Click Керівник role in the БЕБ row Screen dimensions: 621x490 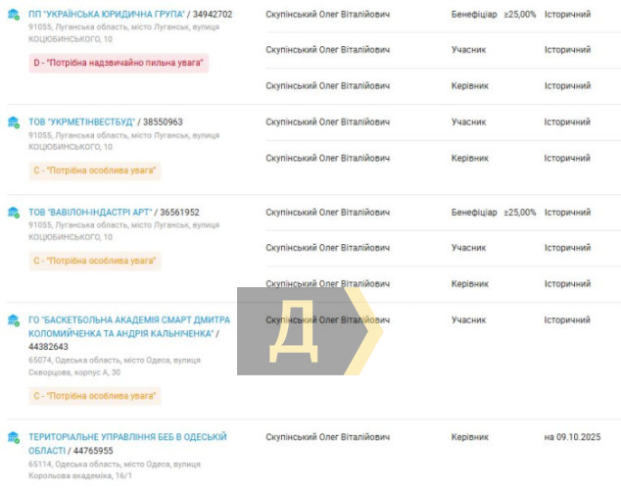point(469,437)
